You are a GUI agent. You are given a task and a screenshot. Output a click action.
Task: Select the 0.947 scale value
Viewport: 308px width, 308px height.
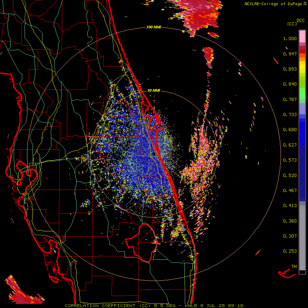click(290, 54)
